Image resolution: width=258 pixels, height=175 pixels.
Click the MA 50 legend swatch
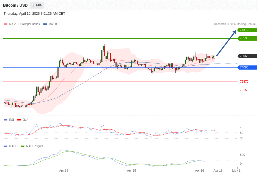pos(45,24)
